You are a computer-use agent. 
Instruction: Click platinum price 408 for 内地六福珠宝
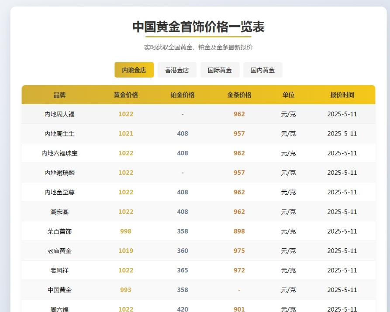click(183, 153)
